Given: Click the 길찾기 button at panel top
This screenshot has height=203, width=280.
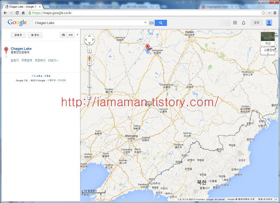Looking at the screenshot, I should coord(18,35).
